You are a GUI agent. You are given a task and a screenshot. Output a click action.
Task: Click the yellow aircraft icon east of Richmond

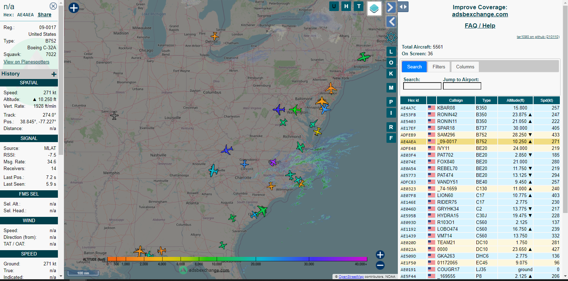coord(317,132)
